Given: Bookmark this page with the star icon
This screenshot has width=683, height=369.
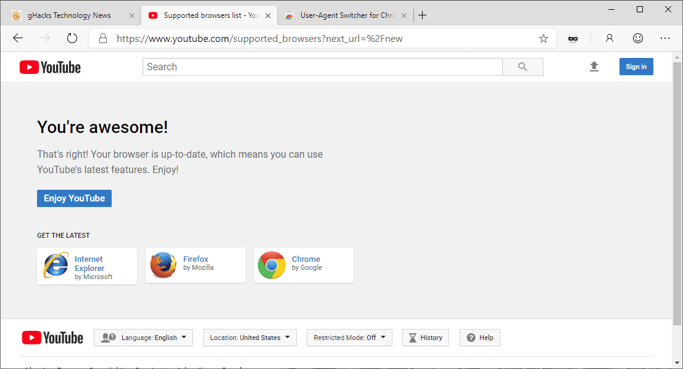Looking at the screenshot, I should pos(543,38).
